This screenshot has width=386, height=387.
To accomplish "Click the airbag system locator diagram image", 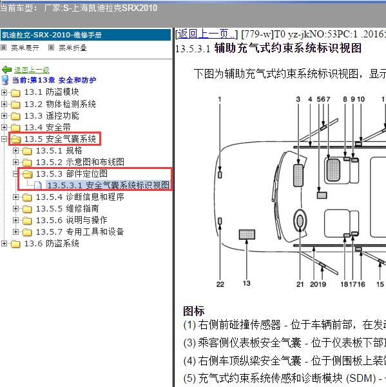I will click(x=300, y=193).
